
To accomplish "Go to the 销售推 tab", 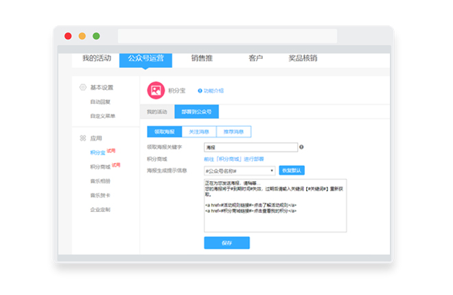I will pyautogui.click(x=202, y=58).
